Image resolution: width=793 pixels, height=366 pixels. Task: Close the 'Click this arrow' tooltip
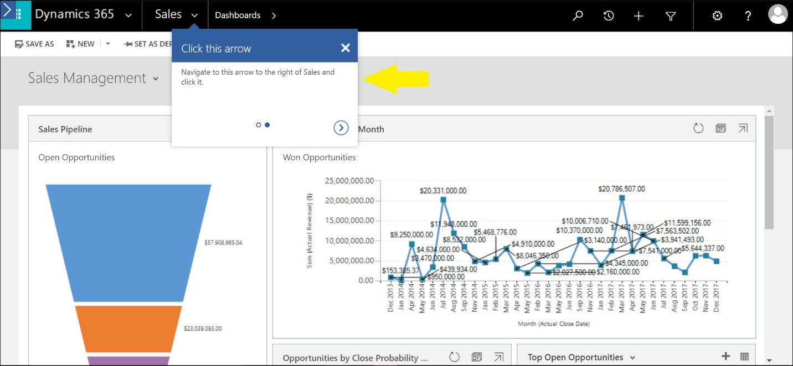tap(346, 48)
